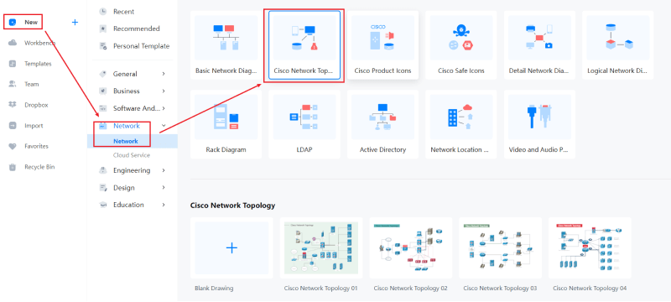The width and height of the screenshot is (671, 302).
Task: Open the Video and Audio Ports tile
Action: (539, 124)
